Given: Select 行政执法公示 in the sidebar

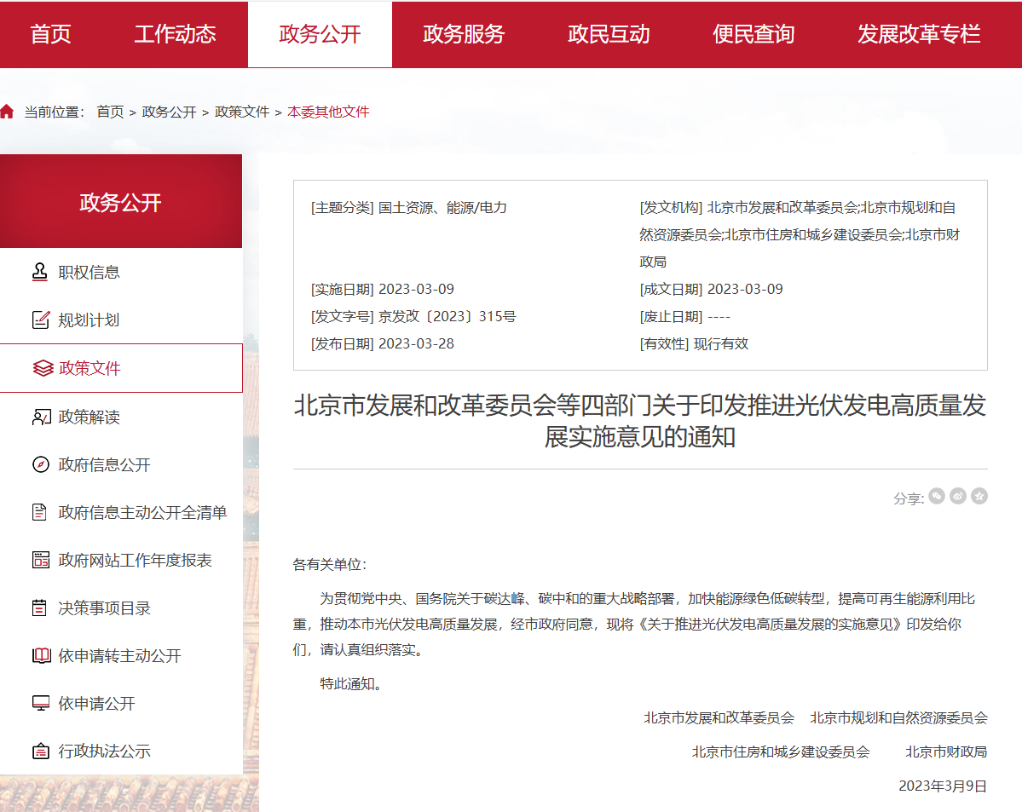Looking at the screenshot, I should coord(104,751).
